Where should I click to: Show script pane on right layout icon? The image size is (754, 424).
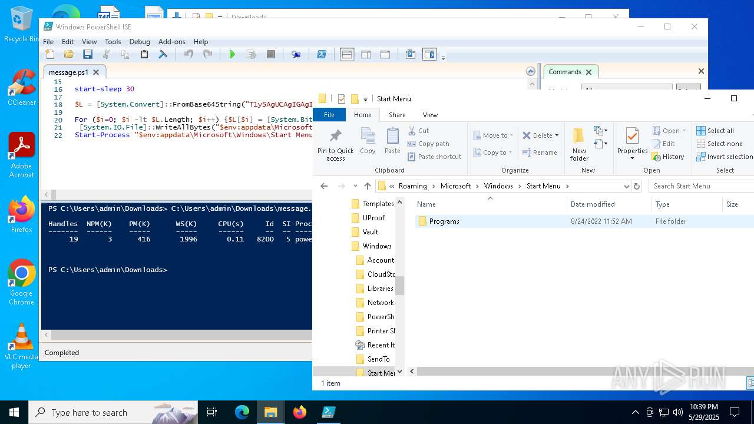(366, 54)
